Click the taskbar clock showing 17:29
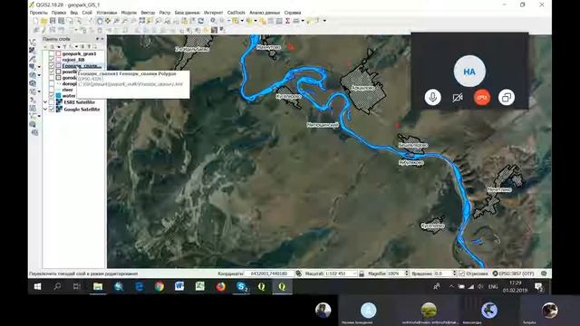 tap(515, 286)
